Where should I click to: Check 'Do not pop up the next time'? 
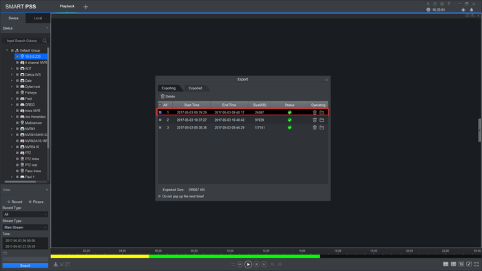click(x=159, y=196)
